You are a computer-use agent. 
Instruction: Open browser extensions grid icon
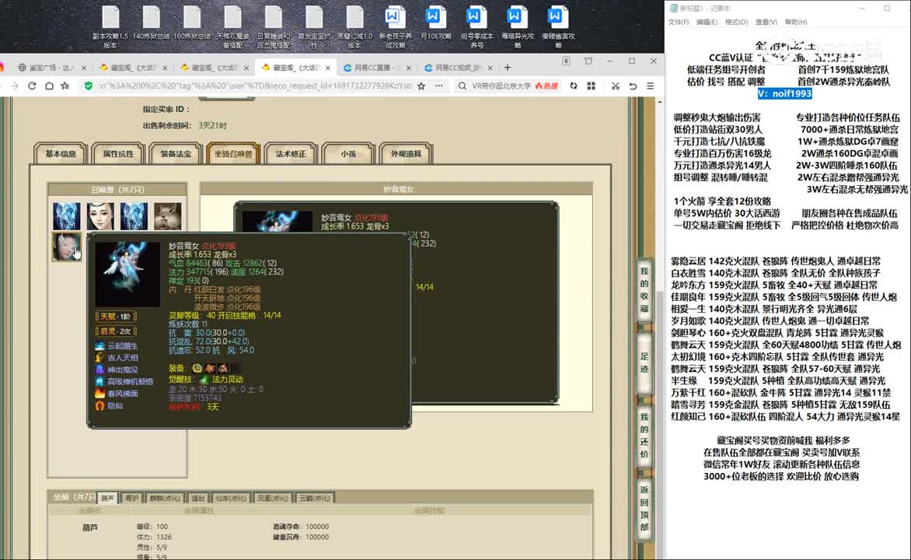(x=591, y=86)
